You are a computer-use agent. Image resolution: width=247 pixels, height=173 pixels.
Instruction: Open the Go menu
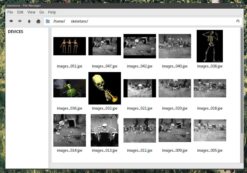coord(42,12)
